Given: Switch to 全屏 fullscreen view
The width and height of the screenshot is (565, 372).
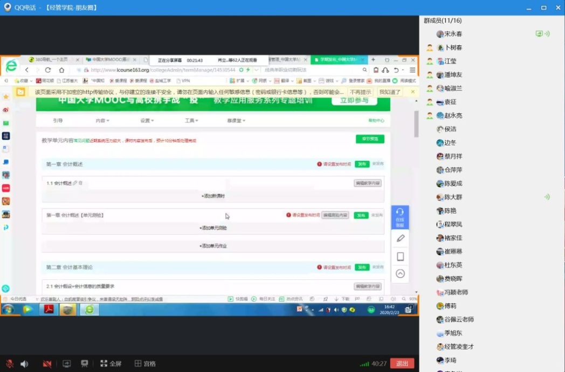Looking at the screenshot, I should point(111,364).
